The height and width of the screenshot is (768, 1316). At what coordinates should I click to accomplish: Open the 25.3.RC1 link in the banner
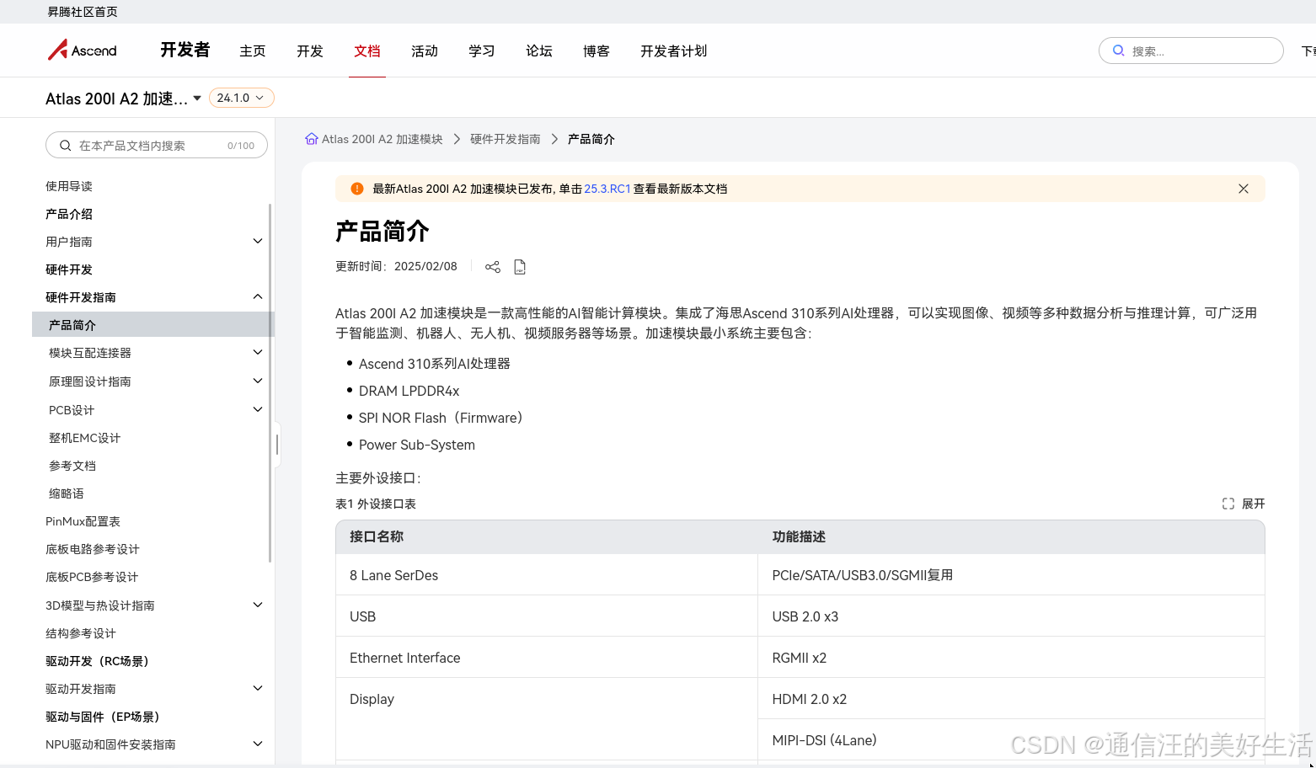607,189
